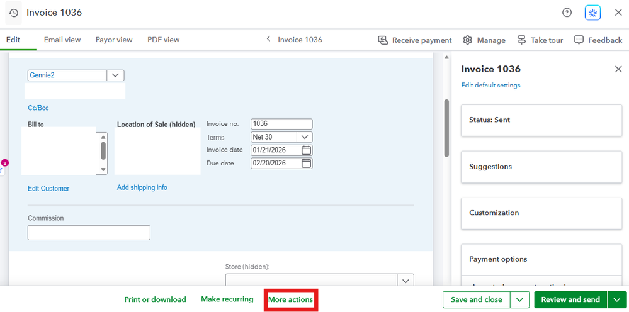Expand the Suggestions card
629x312 pixels.
pos(541,167)
